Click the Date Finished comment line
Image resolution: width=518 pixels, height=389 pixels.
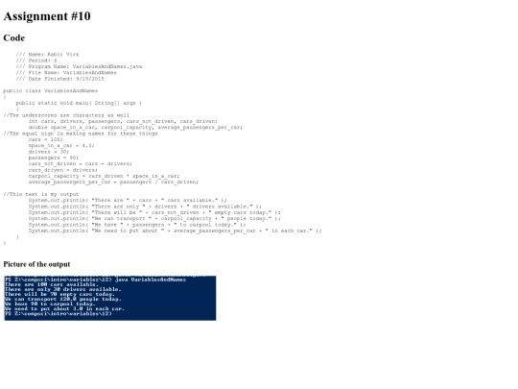[59, 79]
